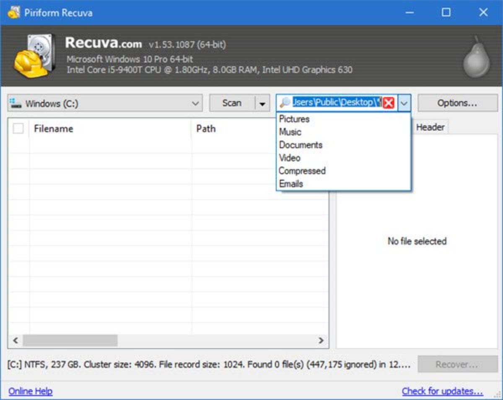
Task: Click the Piriform Recuva title bar icon
Action: coord(14,12)
